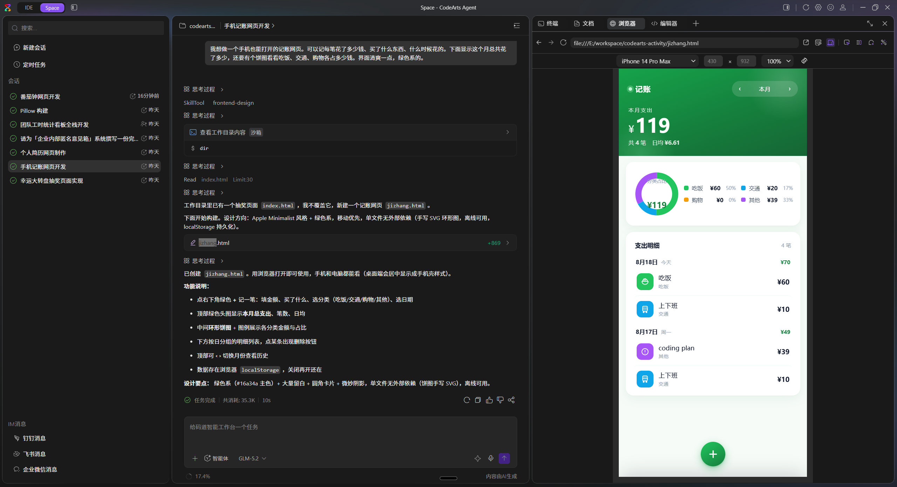This screenshot has width=897, height=487.
Task: Click the refresh icon in title bar
Action: 806,7
